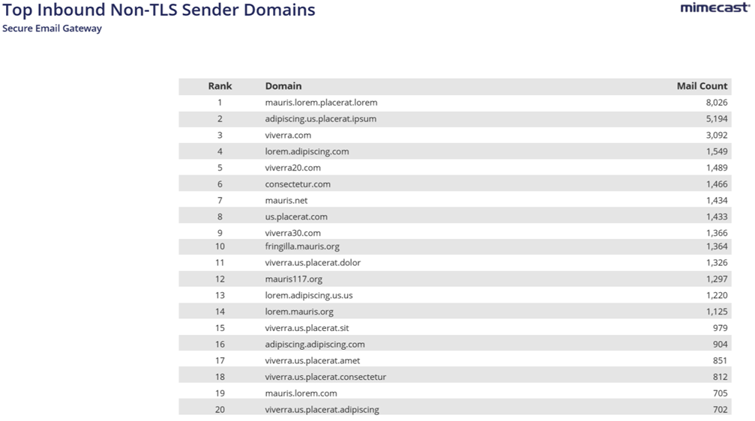
Task: Click the mauris117.org domain entry
Action: [293, 279]
